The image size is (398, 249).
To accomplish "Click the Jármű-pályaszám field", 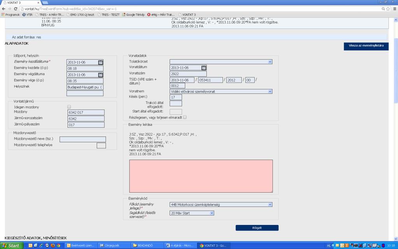I will pos(86,125).
